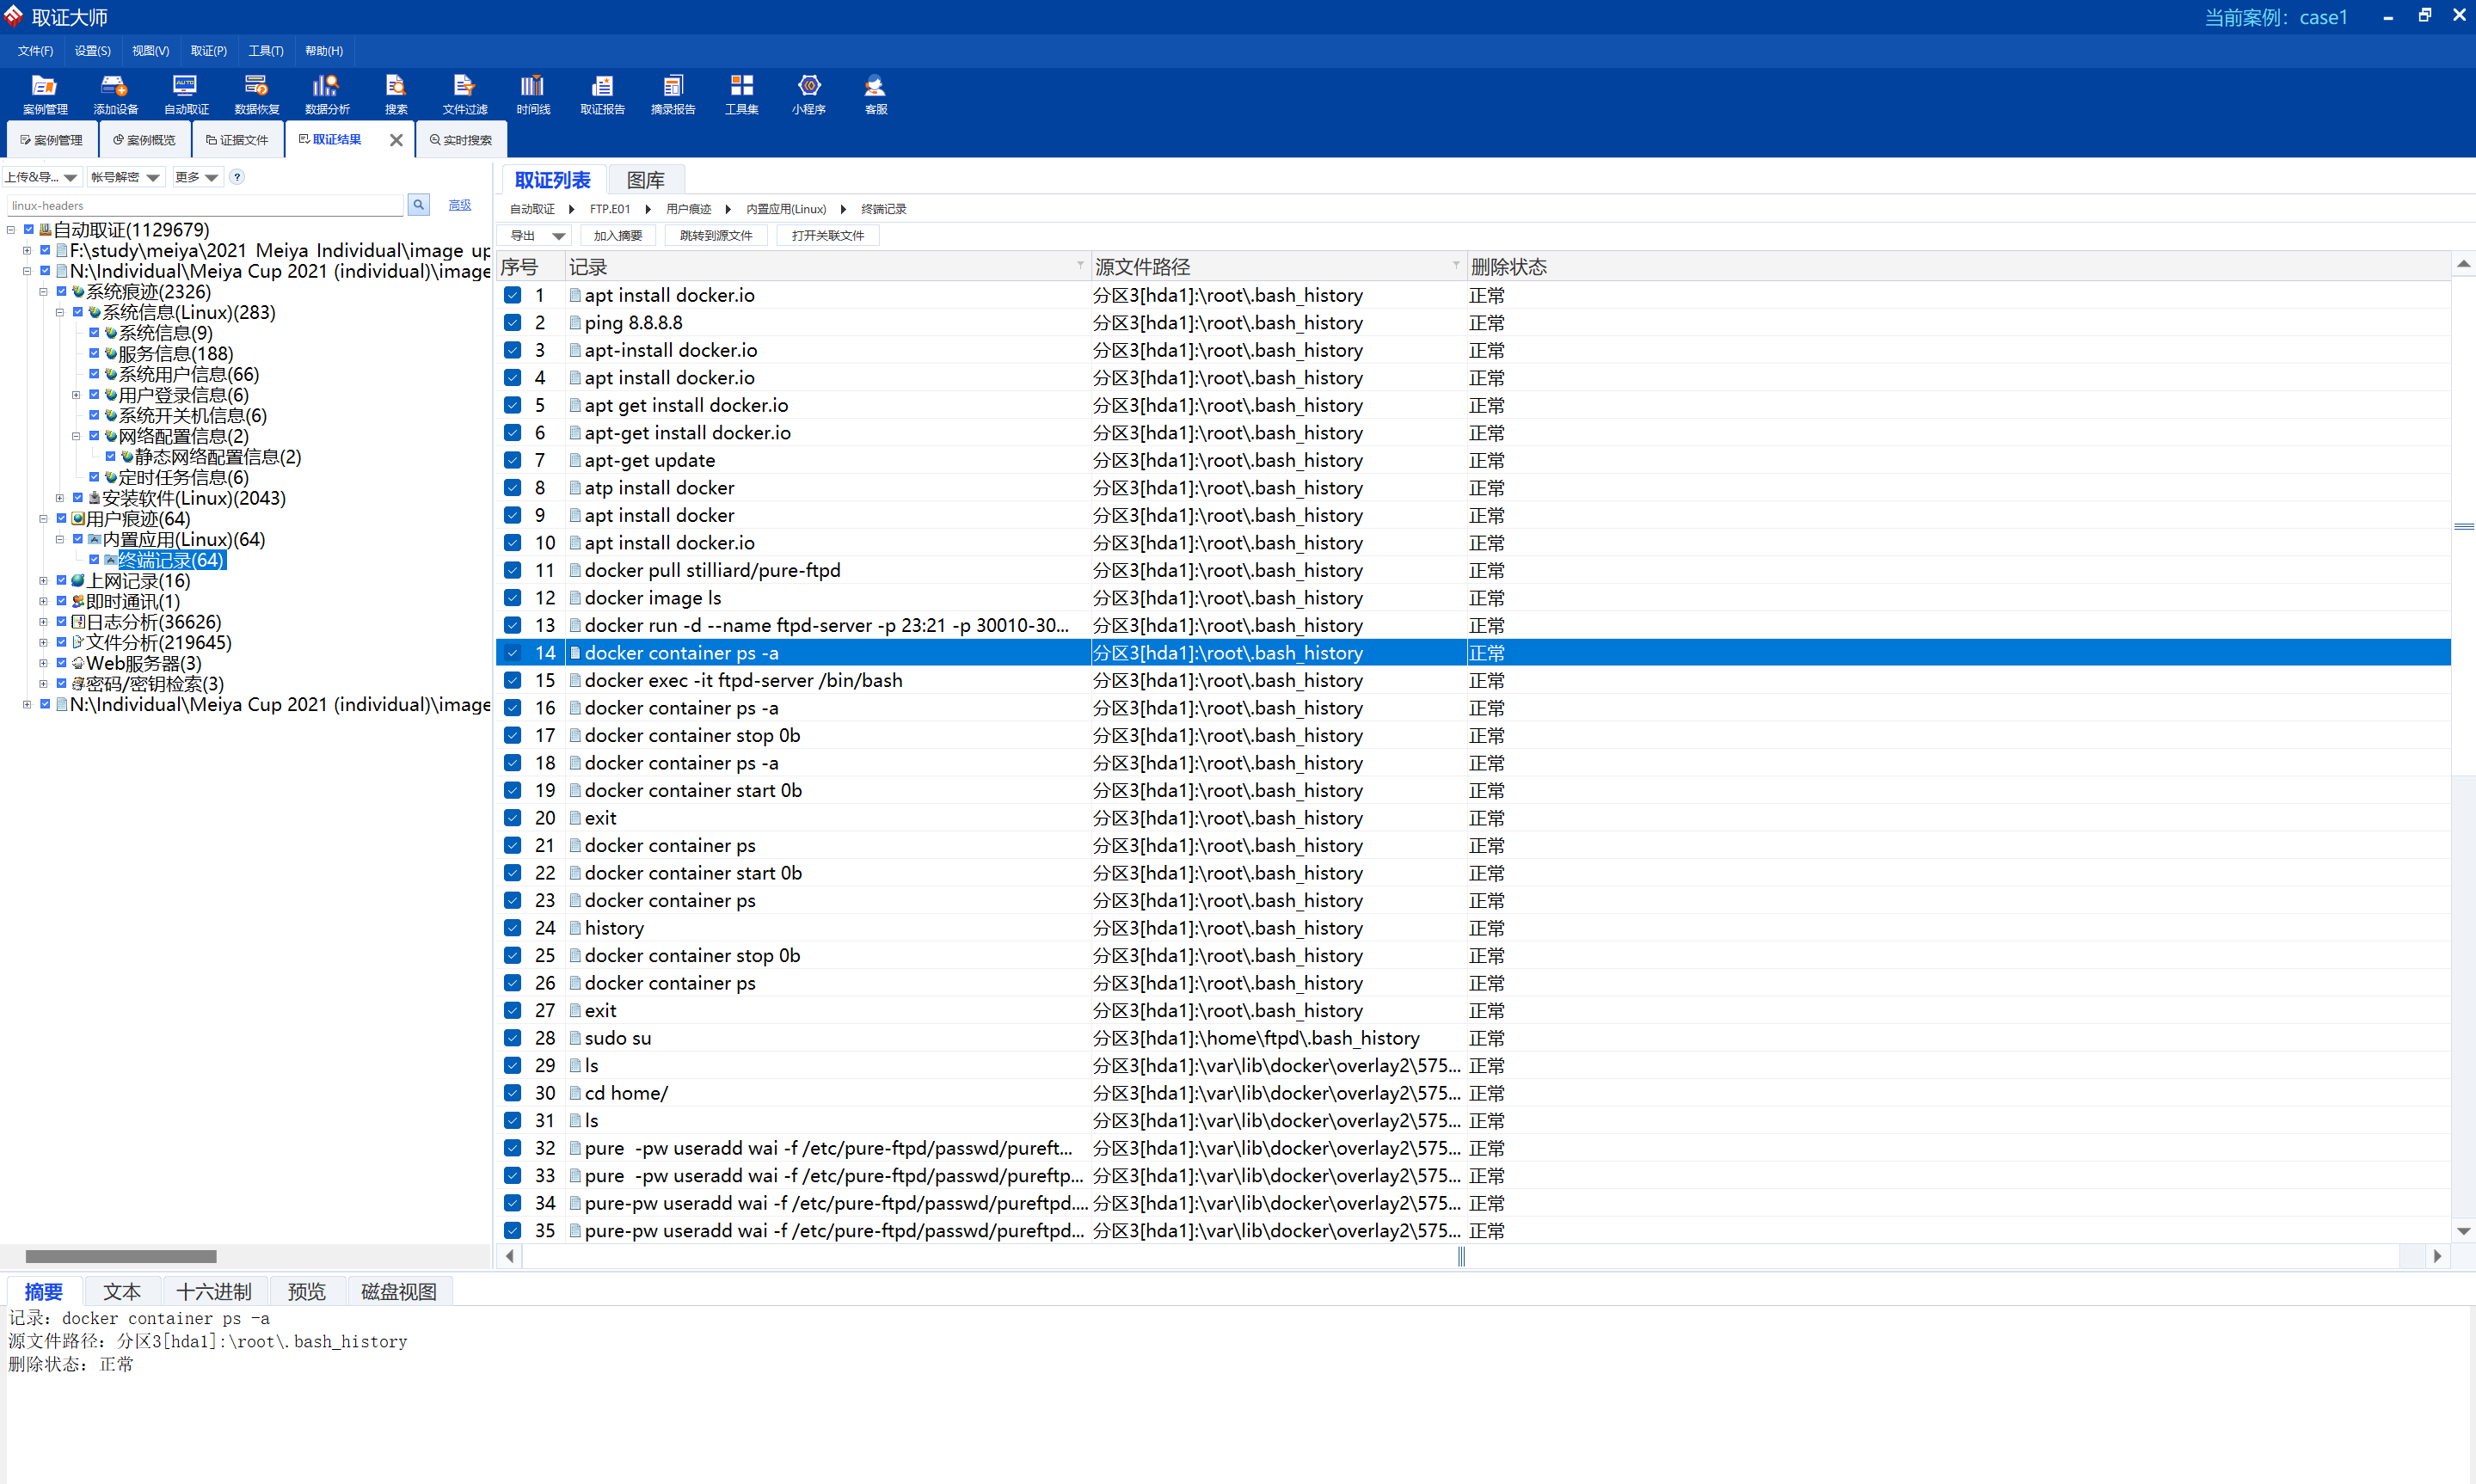
Task: Switch to the 十六进制 tab
Action: (214, 1291)
